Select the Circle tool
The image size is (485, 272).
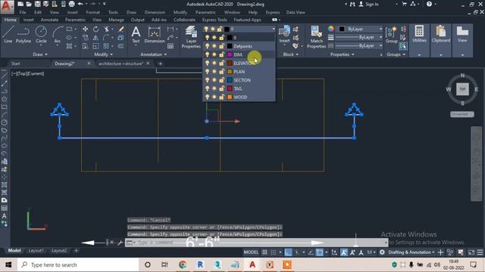(41, 34)
